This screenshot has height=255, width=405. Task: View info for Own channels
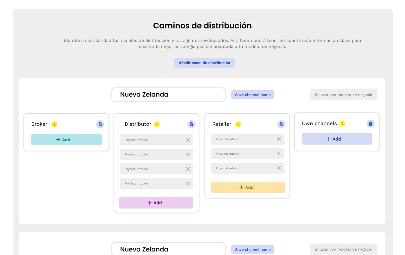[x=342, y=124]
